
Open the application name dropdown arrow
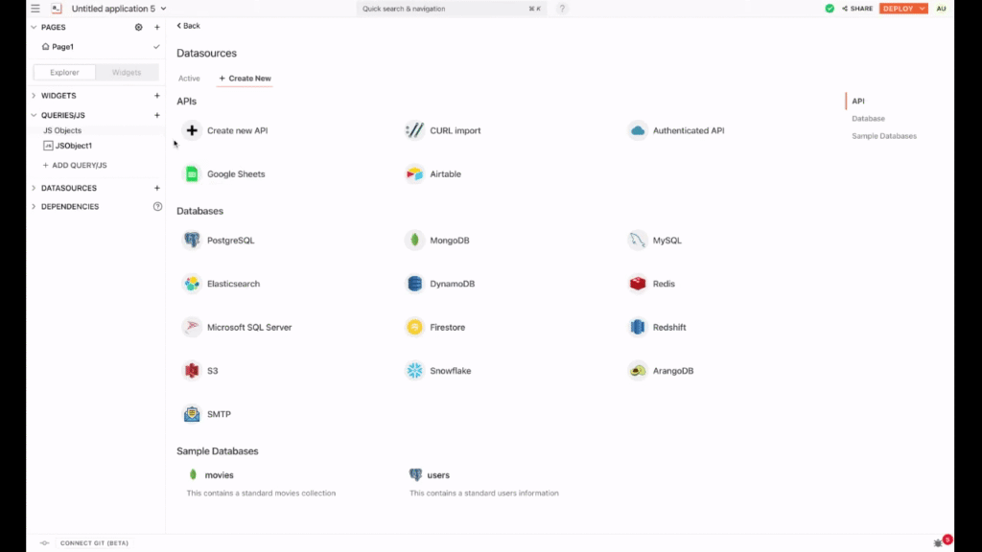click(x=163, y=9)
